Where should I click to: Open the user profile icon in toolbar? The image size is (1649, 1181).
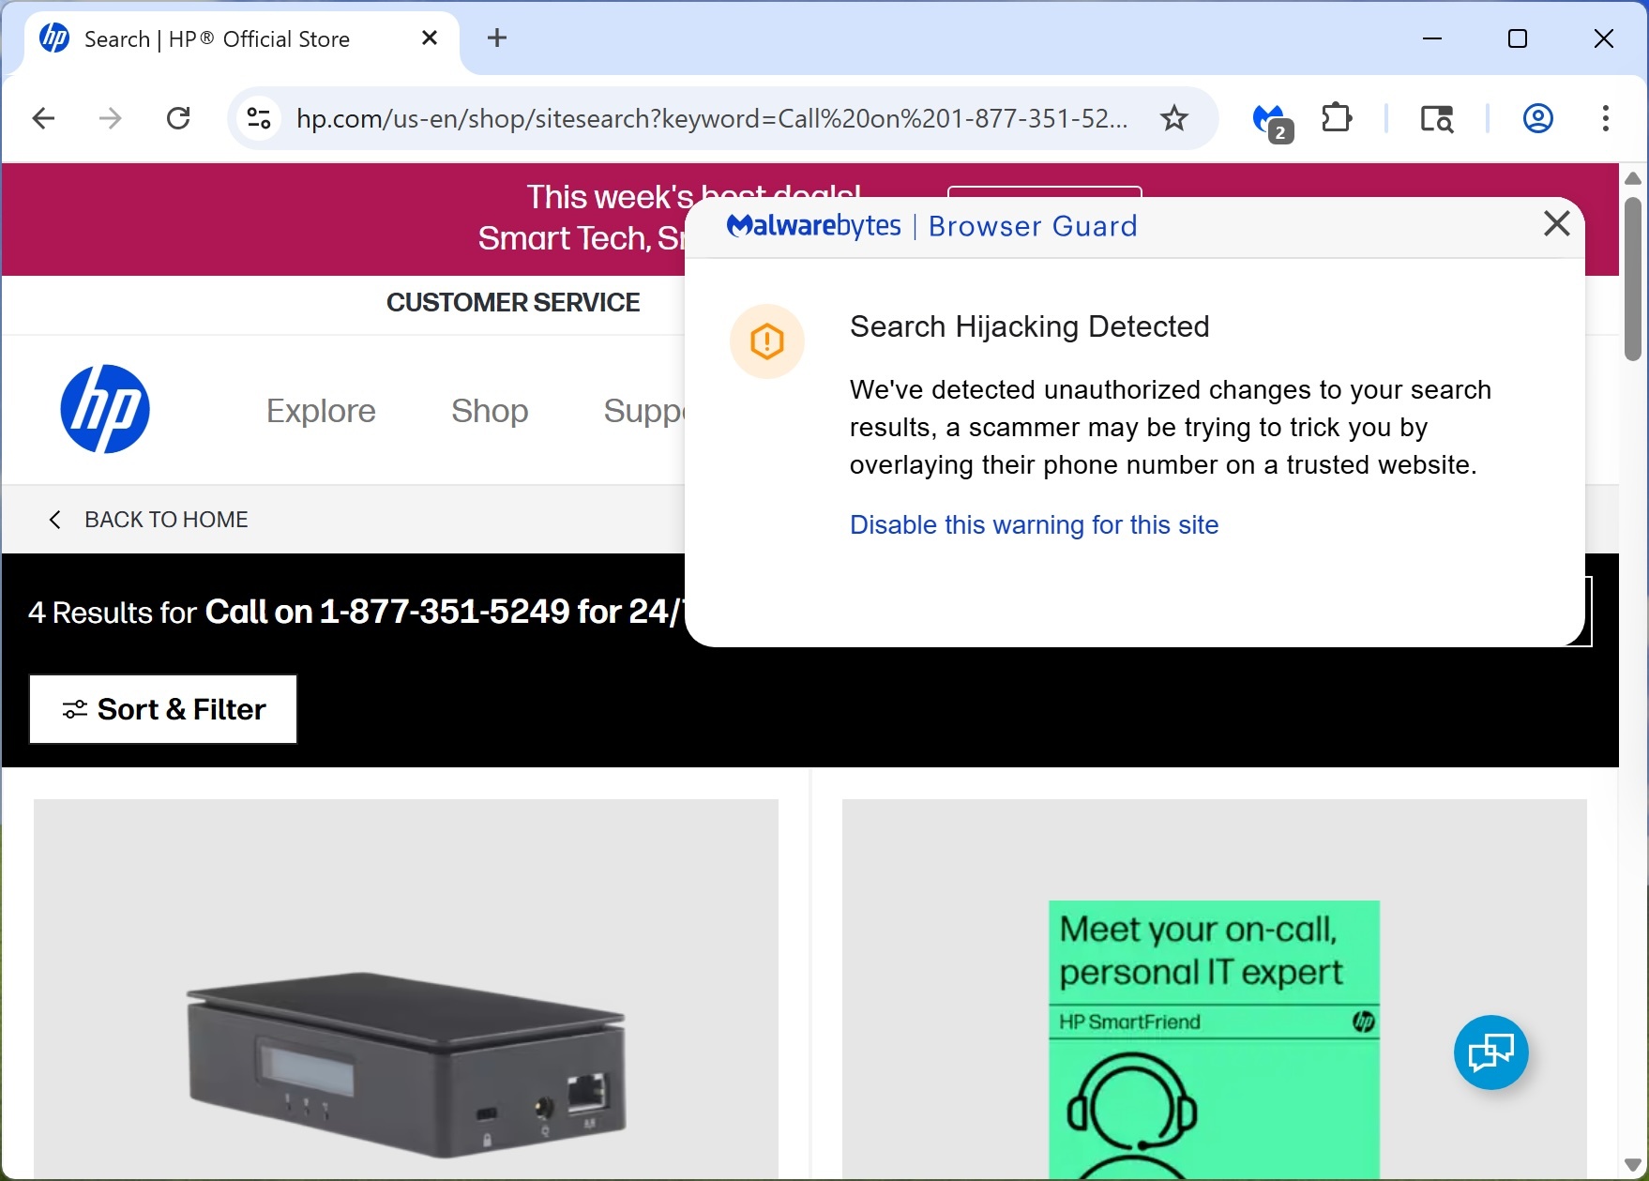click(1537, 118)
